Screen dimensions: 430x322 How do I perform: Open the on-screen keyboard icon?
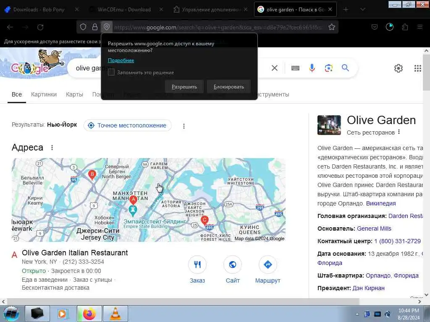pos(295,68)
